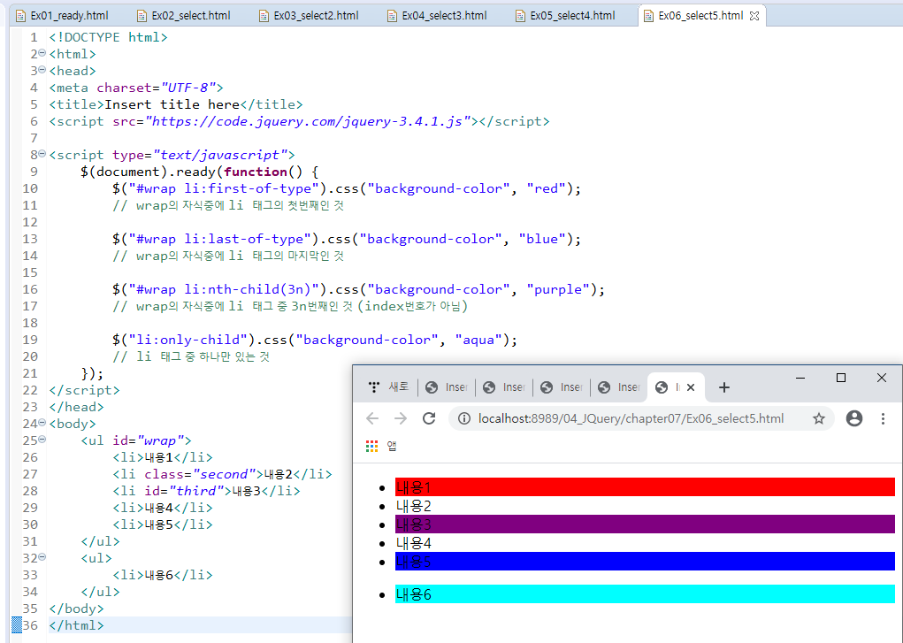Click the purple 내용3 list item

click(x=645, y=524)
